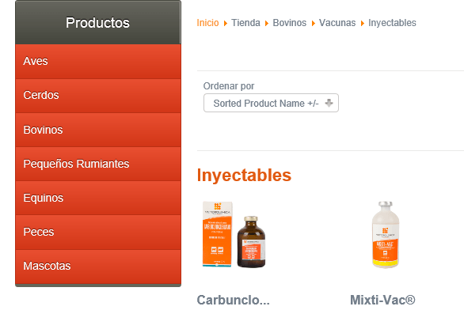
Task: Click the Productos sidebar header
Action: click(x=98, y=22)
